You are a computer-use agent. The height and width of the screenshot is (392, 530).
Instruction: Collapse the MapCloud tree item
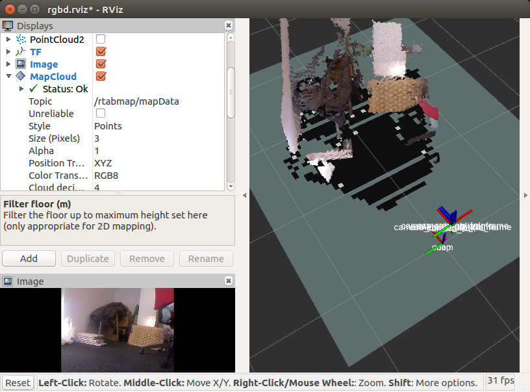pos(8,77)
